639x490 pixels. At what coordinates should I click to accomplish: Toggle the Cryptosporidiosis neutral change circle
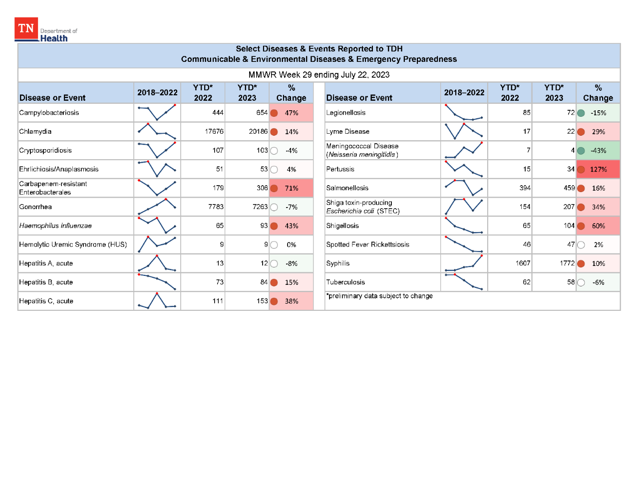[x=274, y=150]
